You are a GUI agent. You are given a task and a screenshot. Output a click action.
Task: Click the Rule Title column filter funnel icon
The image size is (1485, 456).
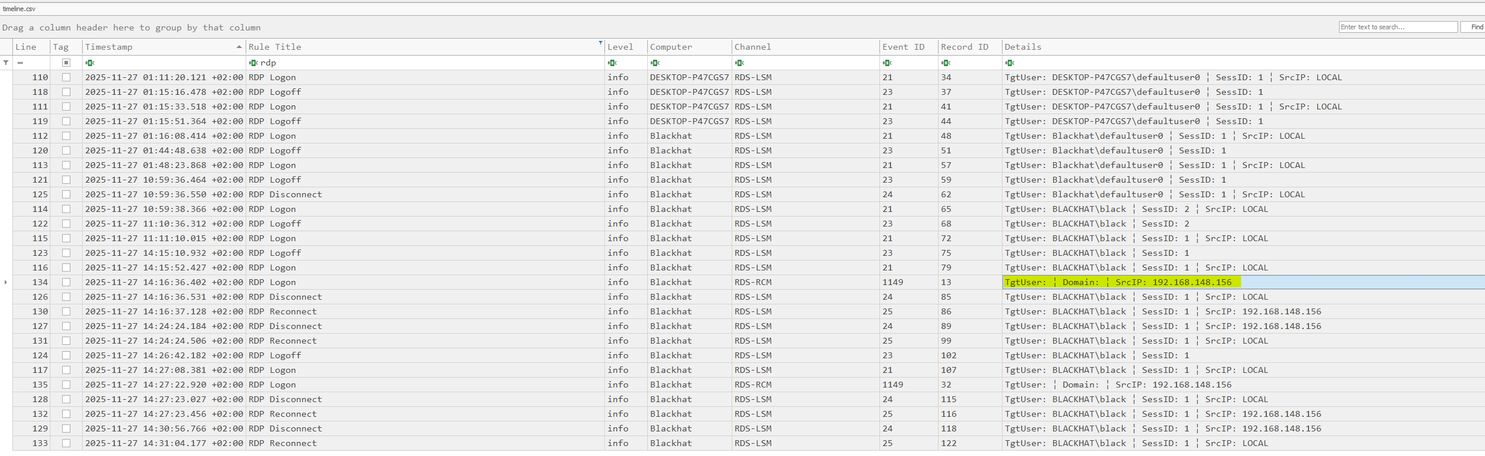tap(600, 43)
